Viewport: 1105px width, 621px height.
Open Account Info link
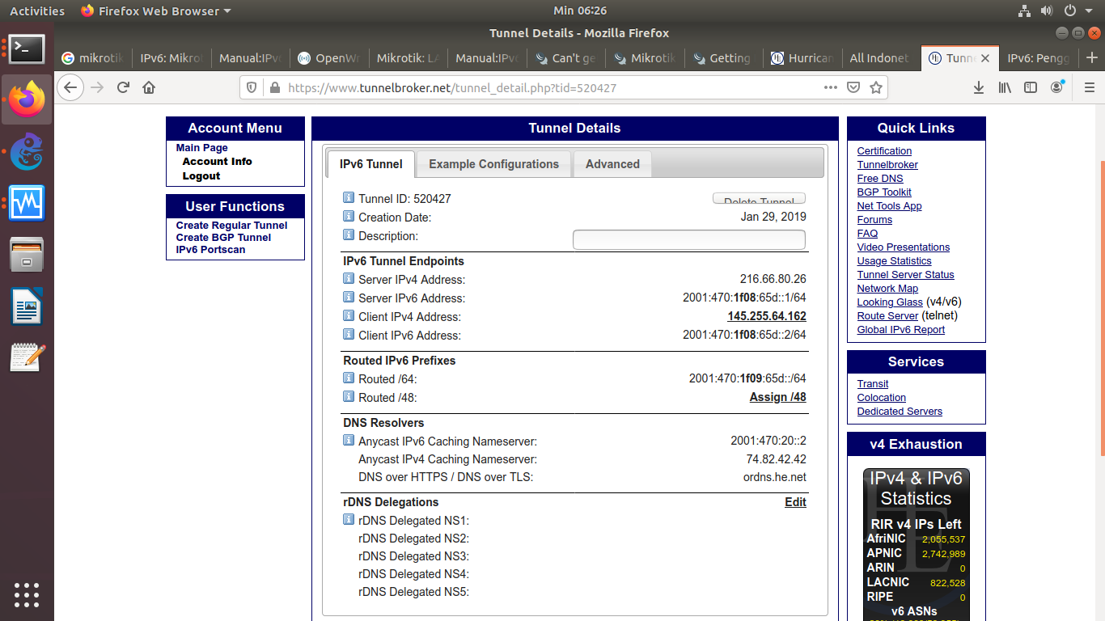click(x=217, y=162)
